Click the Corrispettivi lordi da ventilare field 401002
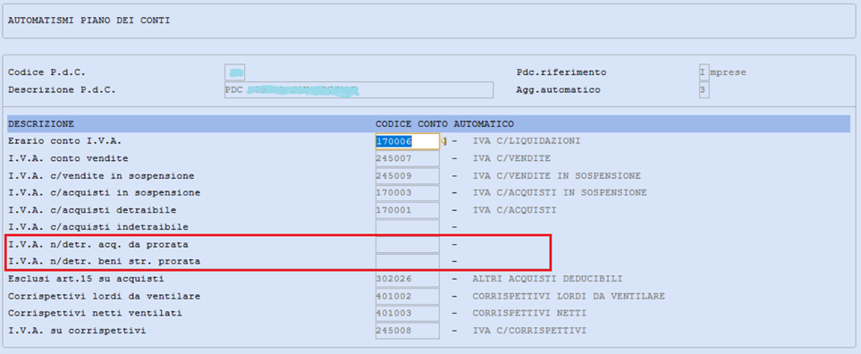 [408, 297]
